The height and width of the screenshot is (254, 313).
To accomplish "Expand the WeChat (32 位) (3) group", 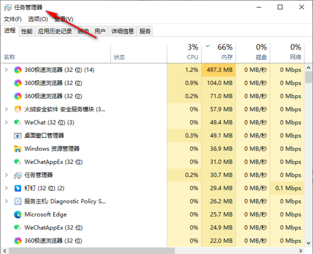I will [6, 123].
